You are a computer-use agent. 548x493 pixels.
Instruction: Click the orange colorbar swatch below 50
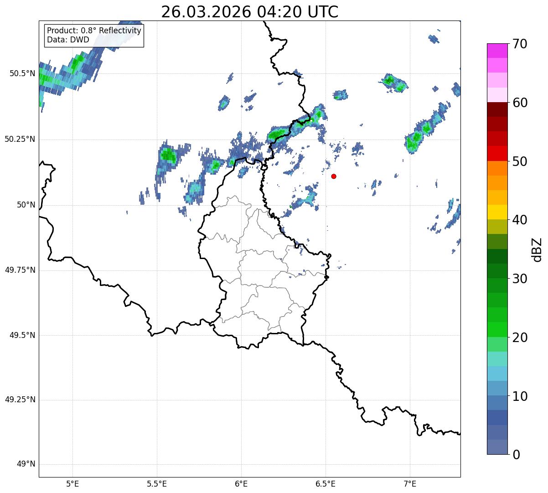pos(497,168)
